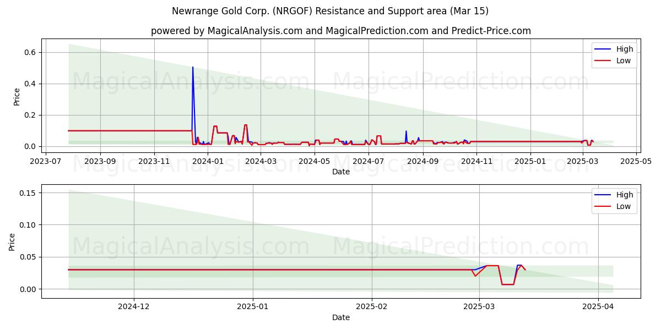
Task: Click the 0.4 price tick in top chart
Action: click(x=30, y=84)
